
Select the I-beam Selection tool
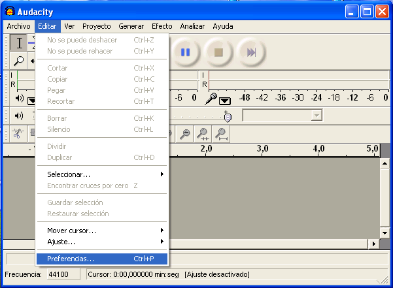pyautogui.click(x=20, y=44)
